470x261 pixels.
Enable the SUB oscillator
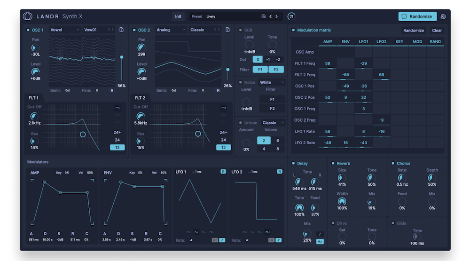coord(240,30)
